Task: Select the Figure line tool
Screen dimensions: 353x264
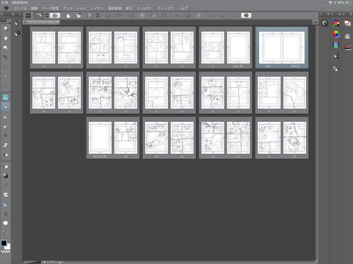Action: [x=5, y=185]
